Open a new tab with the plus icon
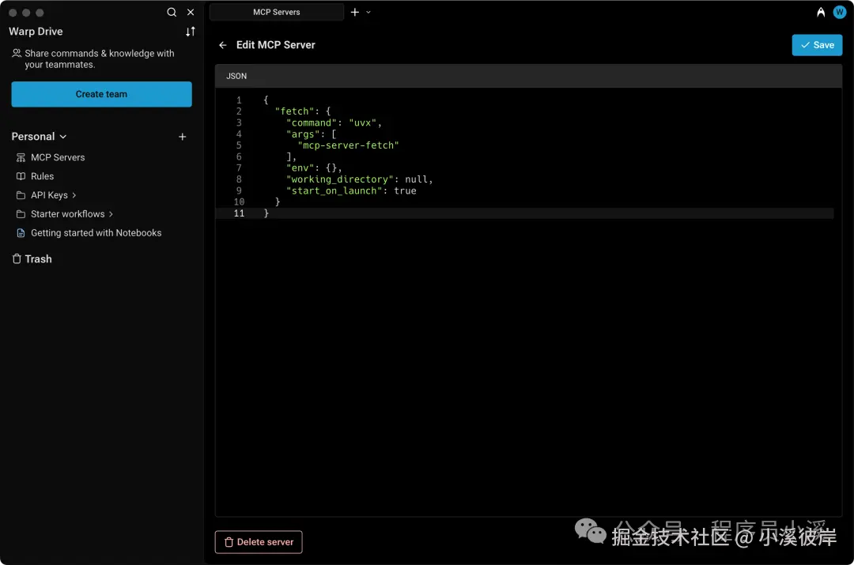The image size is (854, 565). (x=354, y=12)
